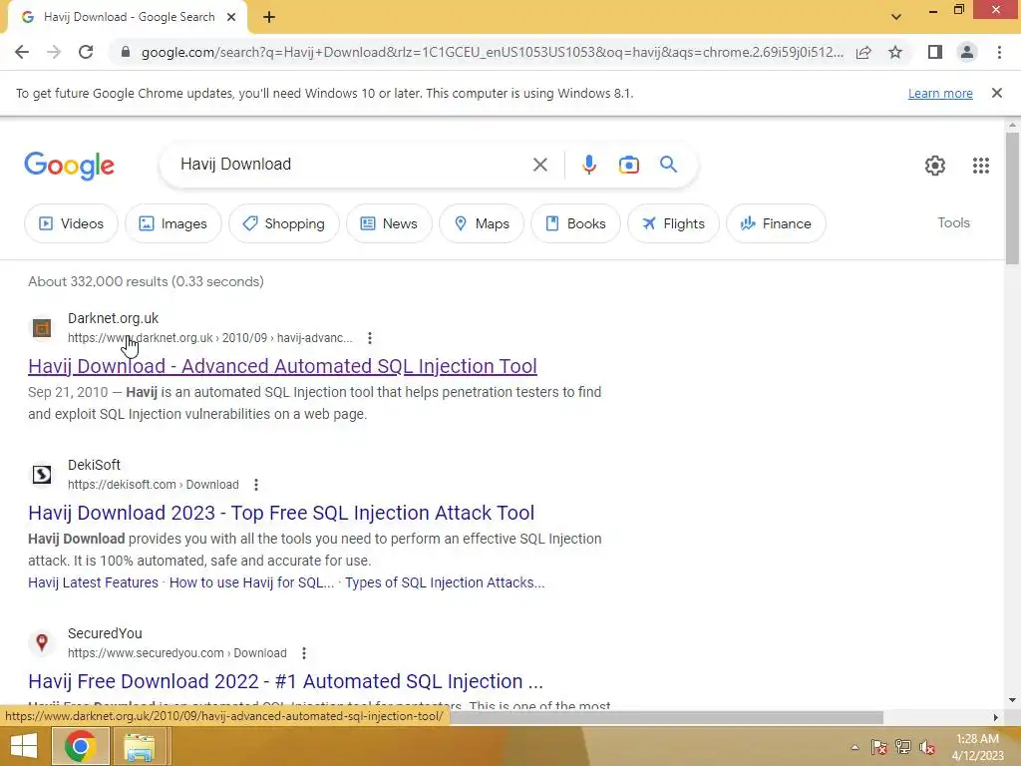The image size is (1021, 766).
Task: Open Havij Download - Advanced Automated SQL Injection Tool
Action: (282, 366)
